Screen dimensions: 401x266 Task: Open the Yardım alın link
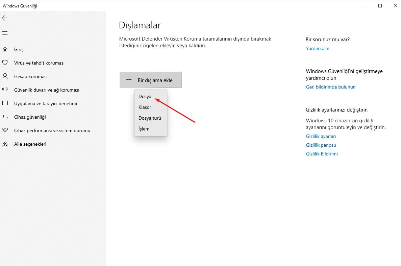tap(317, 48)
